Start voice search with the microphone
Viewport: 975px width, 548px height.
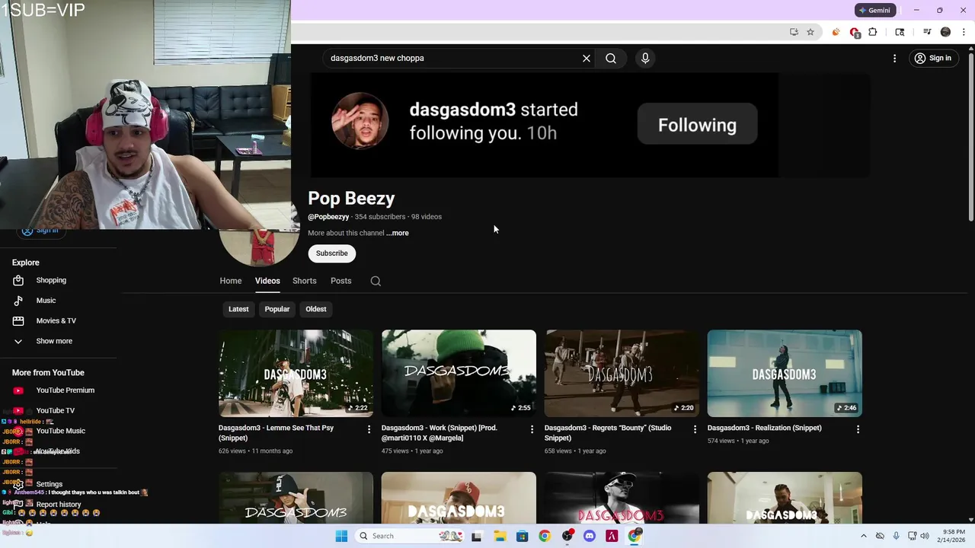645,58
